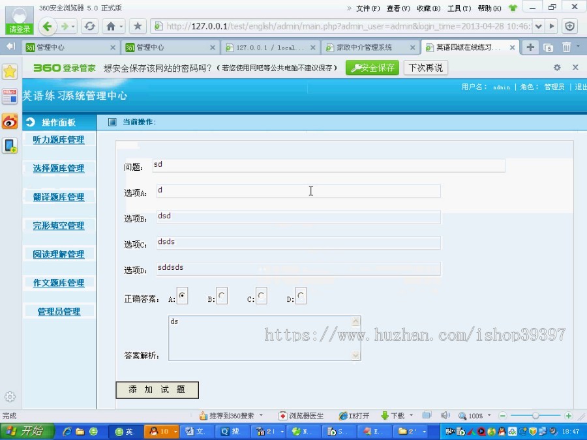Open the 选择题库管理 link
This screenshot has height=440, width=587.
(x=59, y=168)
